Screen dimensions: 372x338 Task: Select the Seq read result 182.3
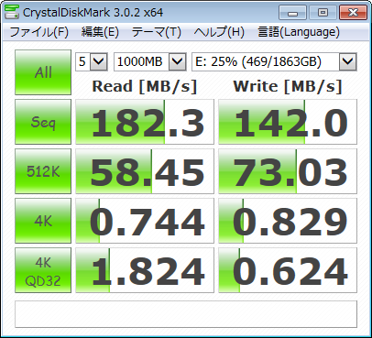pos(145,122)
